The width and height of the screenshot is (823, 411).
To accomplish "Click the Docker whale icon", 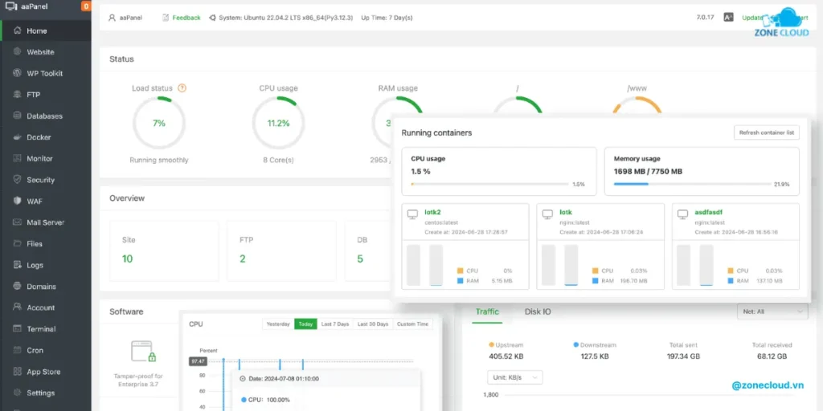I will coord(18,137).
